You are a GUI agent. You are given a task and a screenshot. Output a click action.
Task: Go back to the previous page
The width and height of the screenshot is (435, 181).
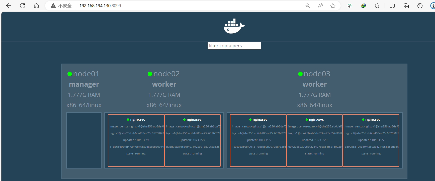click(x=9, y=6)
